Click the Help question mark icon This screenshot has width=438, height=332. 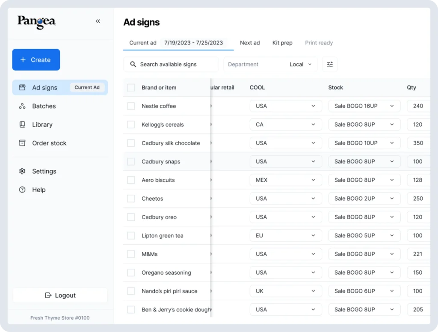click(x=22, y=190)
